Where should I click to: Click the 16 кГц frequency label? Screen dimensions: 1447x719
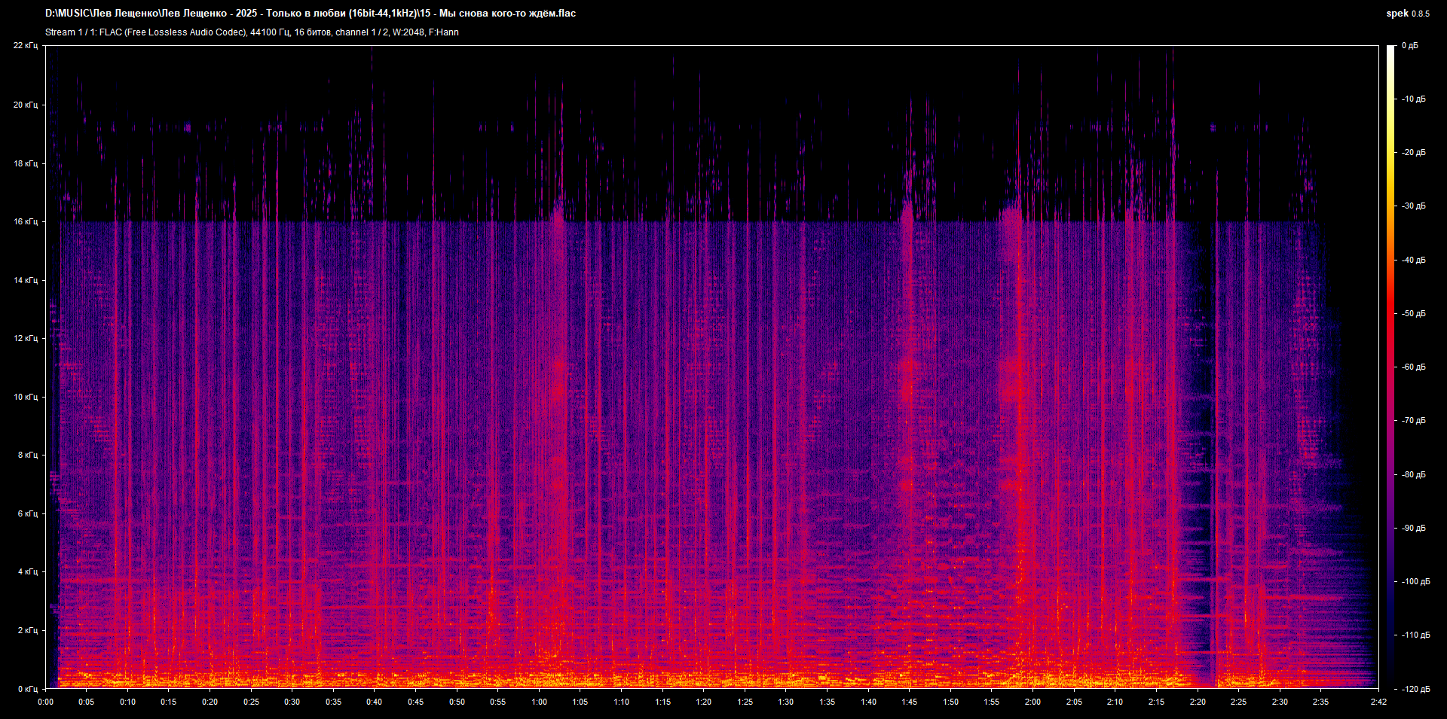pos(26,221)
